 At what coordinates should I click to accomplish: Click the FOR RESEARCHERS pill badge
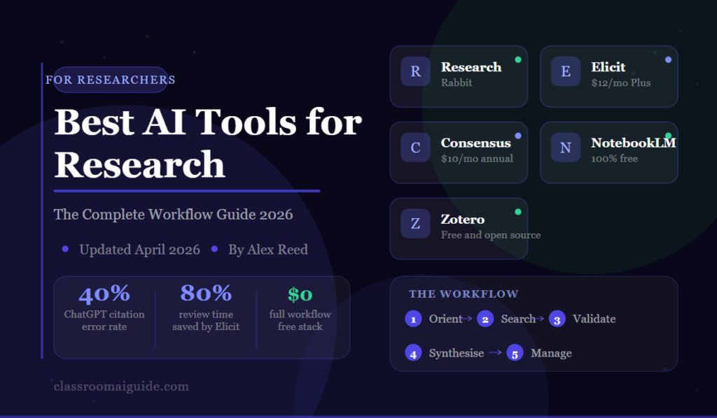click(x=111, y=80)
